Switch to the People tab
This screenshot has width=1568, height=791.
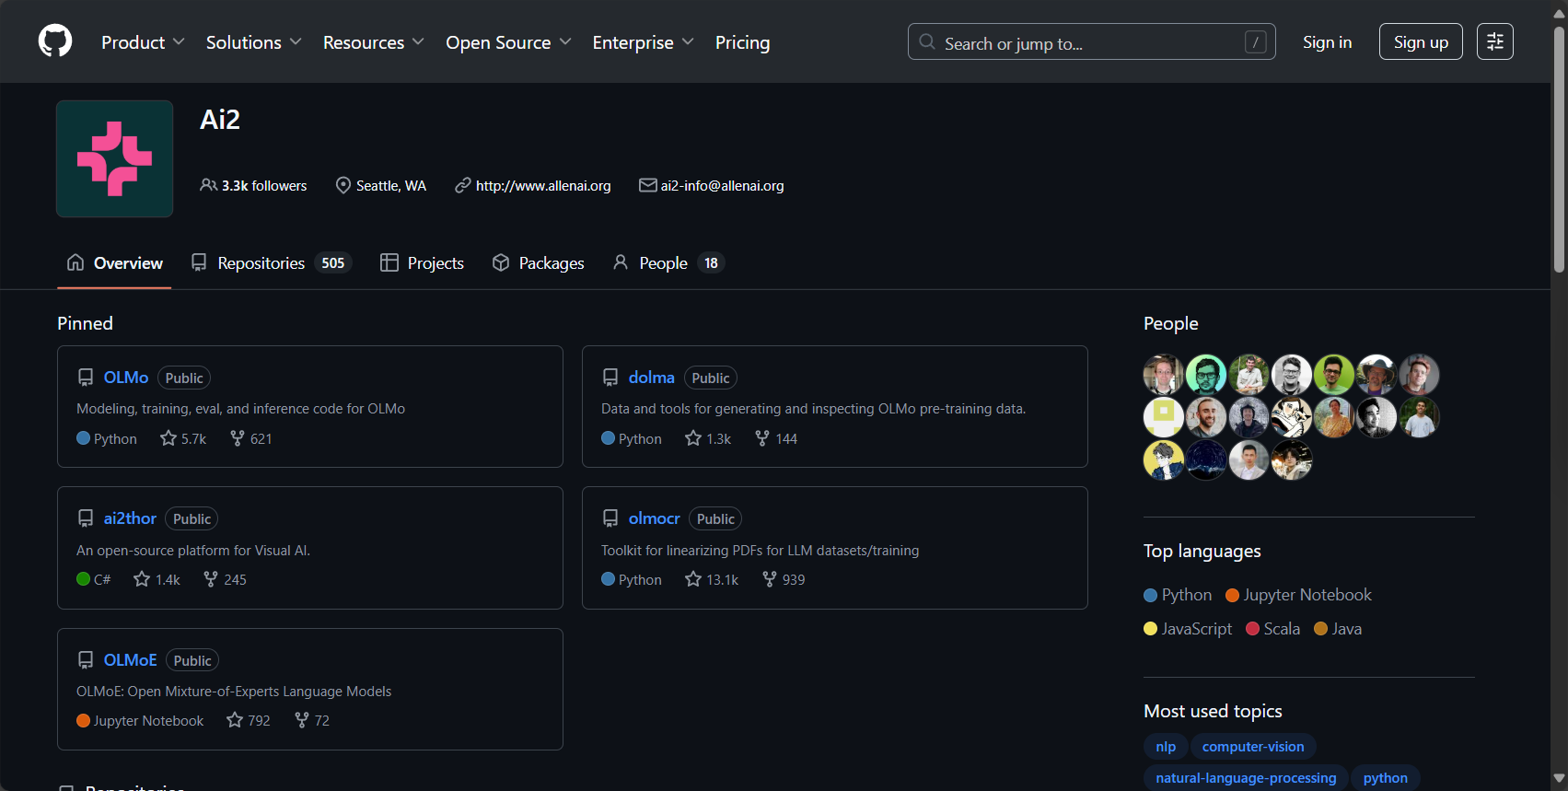click(668, 262)
